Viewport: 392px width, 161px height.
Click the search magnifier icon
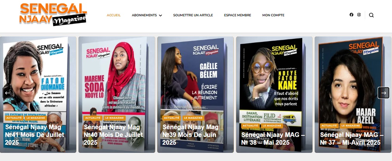coord(371,15)
